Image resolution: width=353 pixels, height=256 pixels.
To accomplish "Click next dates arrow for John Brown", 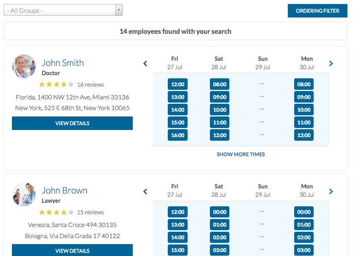I will pyautogui.click(x=331, y=192).
